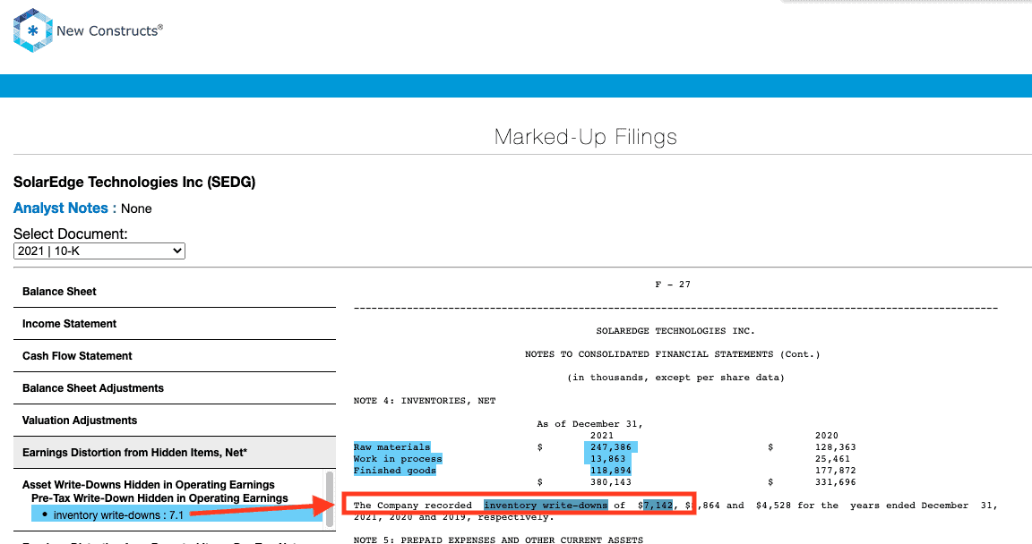The width and height of the screenshot is (1032, 544).
Task: Click the highlighted Finished goods label
Action: click(x=395, y=471)
